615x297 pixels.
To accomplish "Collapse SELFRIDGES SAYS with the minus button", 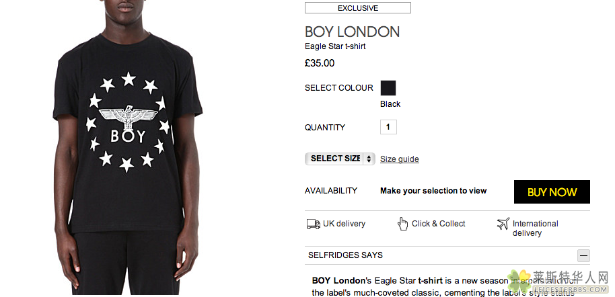I will coord(583,255).
